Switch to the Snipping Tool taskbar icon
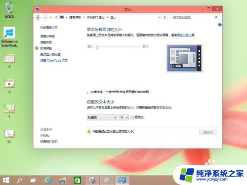This screenshot has height=185, width=247. coord(92,180)
